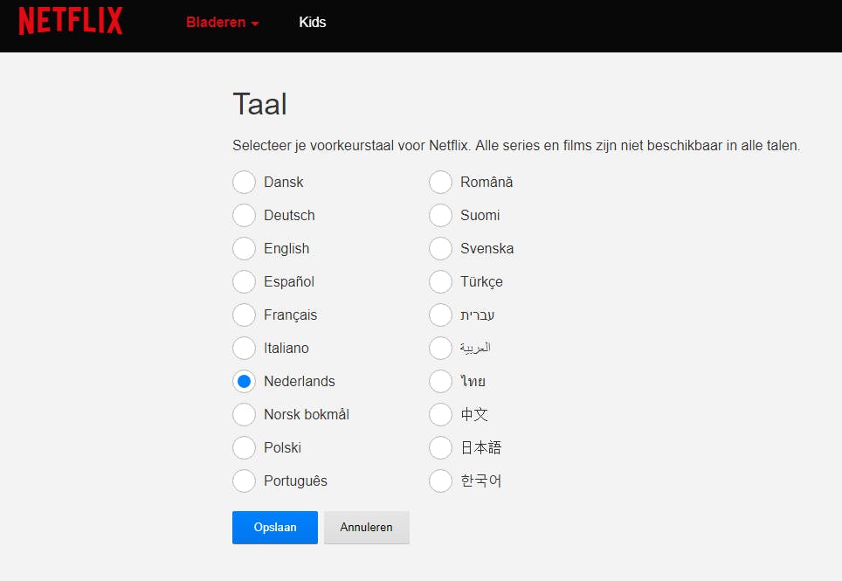
Task: Click the selected Nederlands radio button
Action: tap(244, 382)
